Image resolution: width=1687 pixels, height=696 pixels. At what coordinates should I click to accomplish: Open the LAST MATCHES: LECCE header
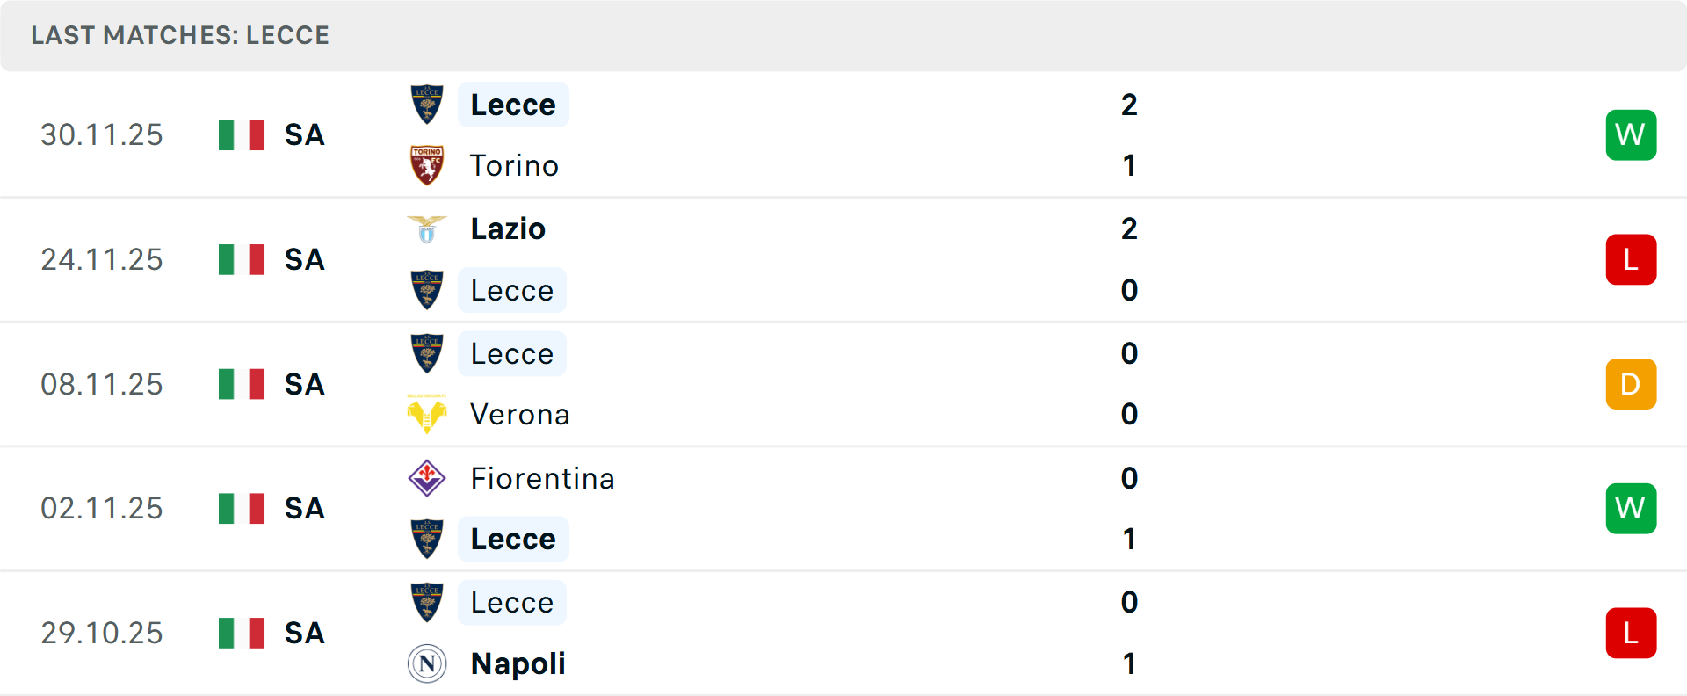(x=180, y=35)
